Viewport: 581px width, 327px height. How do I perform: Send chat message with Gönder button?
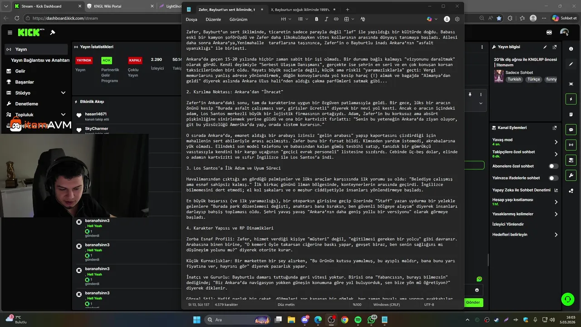click(x=473, y=302)
